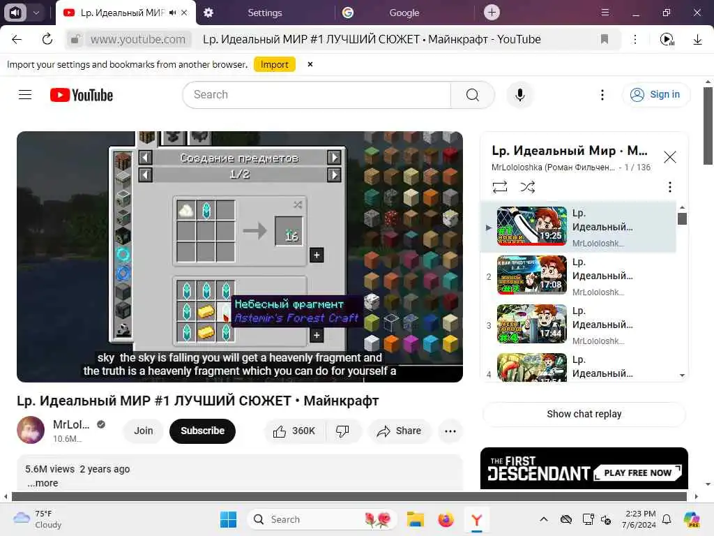Subscribe to the channel

[x=202, y=431]
